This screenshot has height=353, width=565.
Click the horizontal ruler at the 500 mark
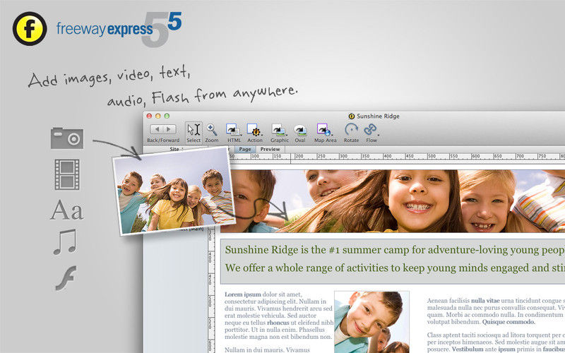[432, 157]
